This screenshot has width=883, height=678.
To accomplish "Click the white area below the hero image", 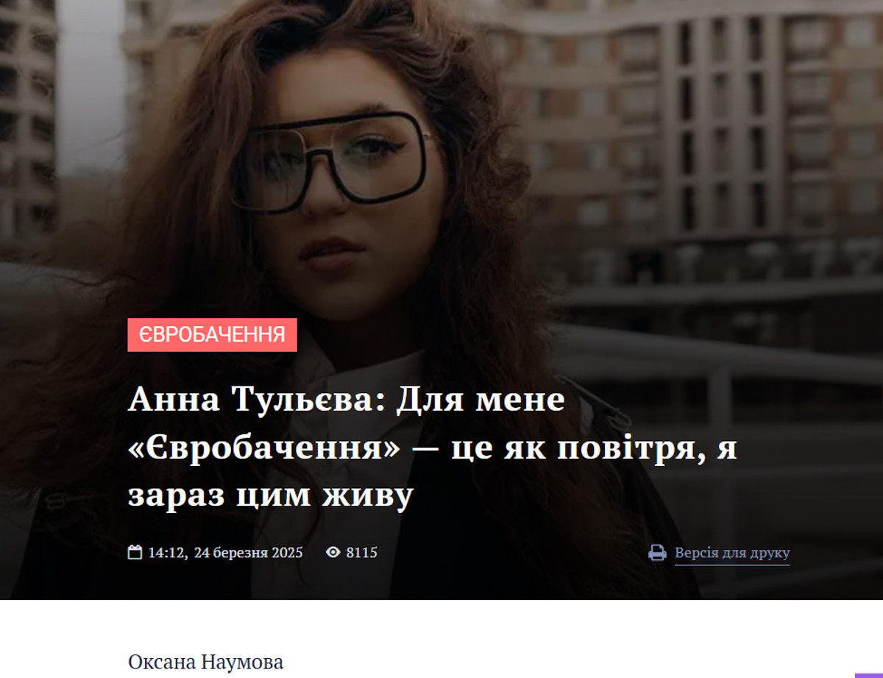I will pos(441,626).
